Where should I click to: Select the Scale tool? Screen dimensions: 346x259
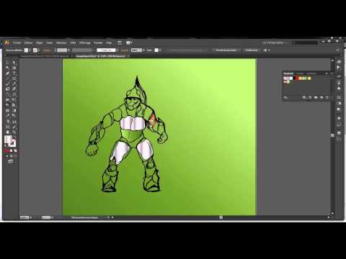(14, 94)
